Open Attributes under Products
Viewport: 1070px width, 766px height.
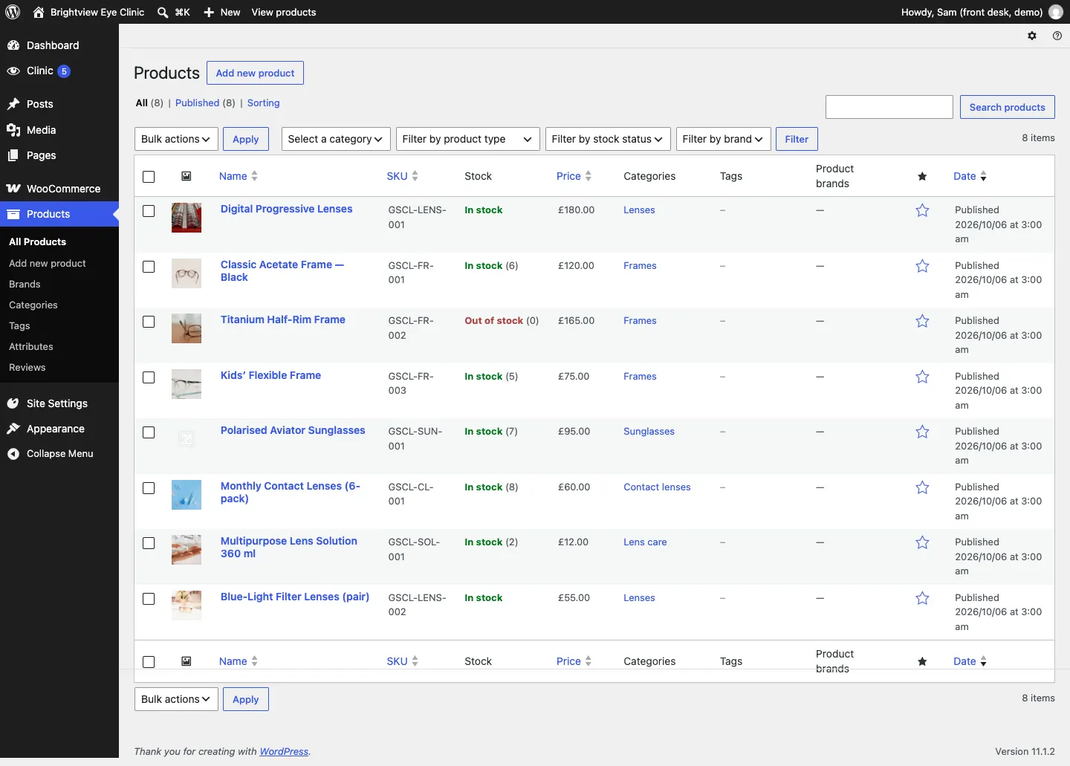tap(31, 347)
